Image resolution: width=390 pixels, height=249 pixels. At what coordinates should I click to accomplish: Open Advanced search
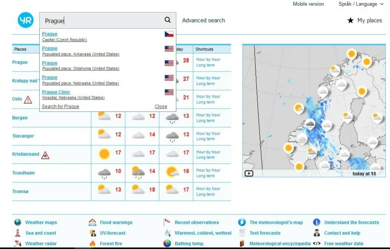click(x=203, y=21)
